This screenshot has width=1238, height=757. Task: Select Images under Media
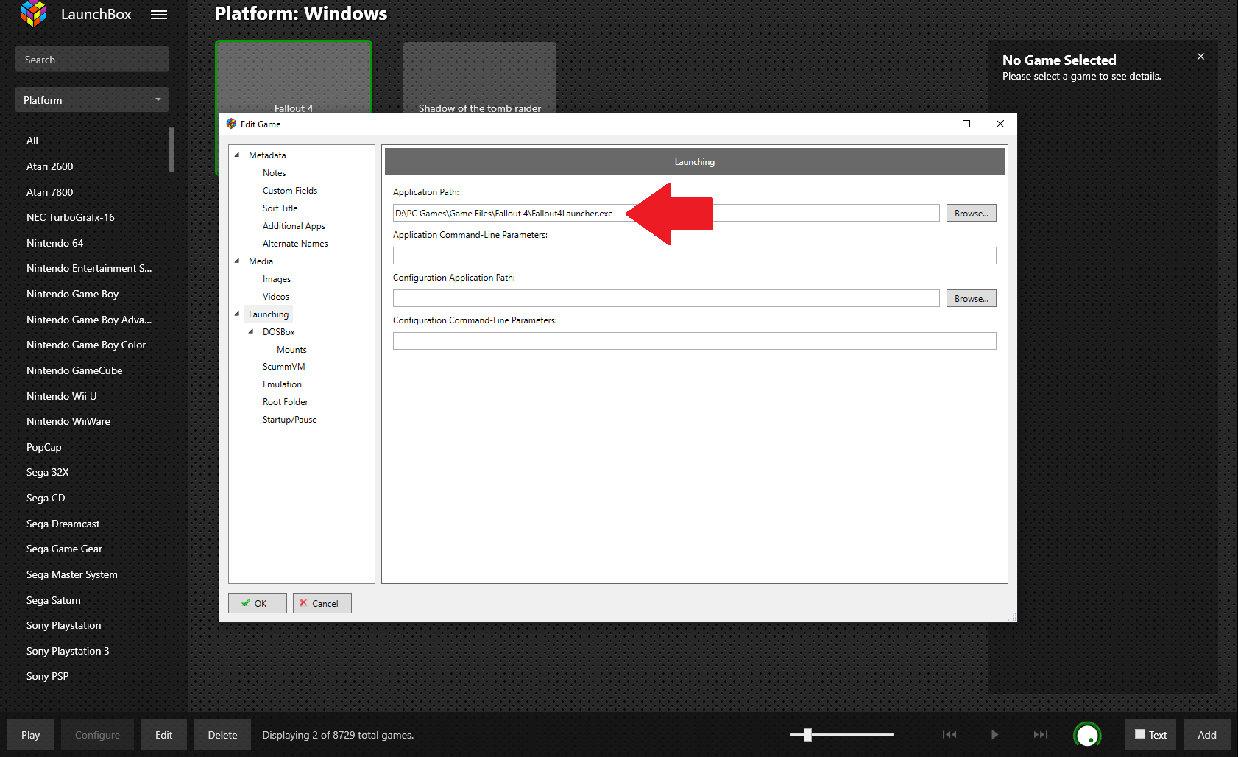point(277,279)
